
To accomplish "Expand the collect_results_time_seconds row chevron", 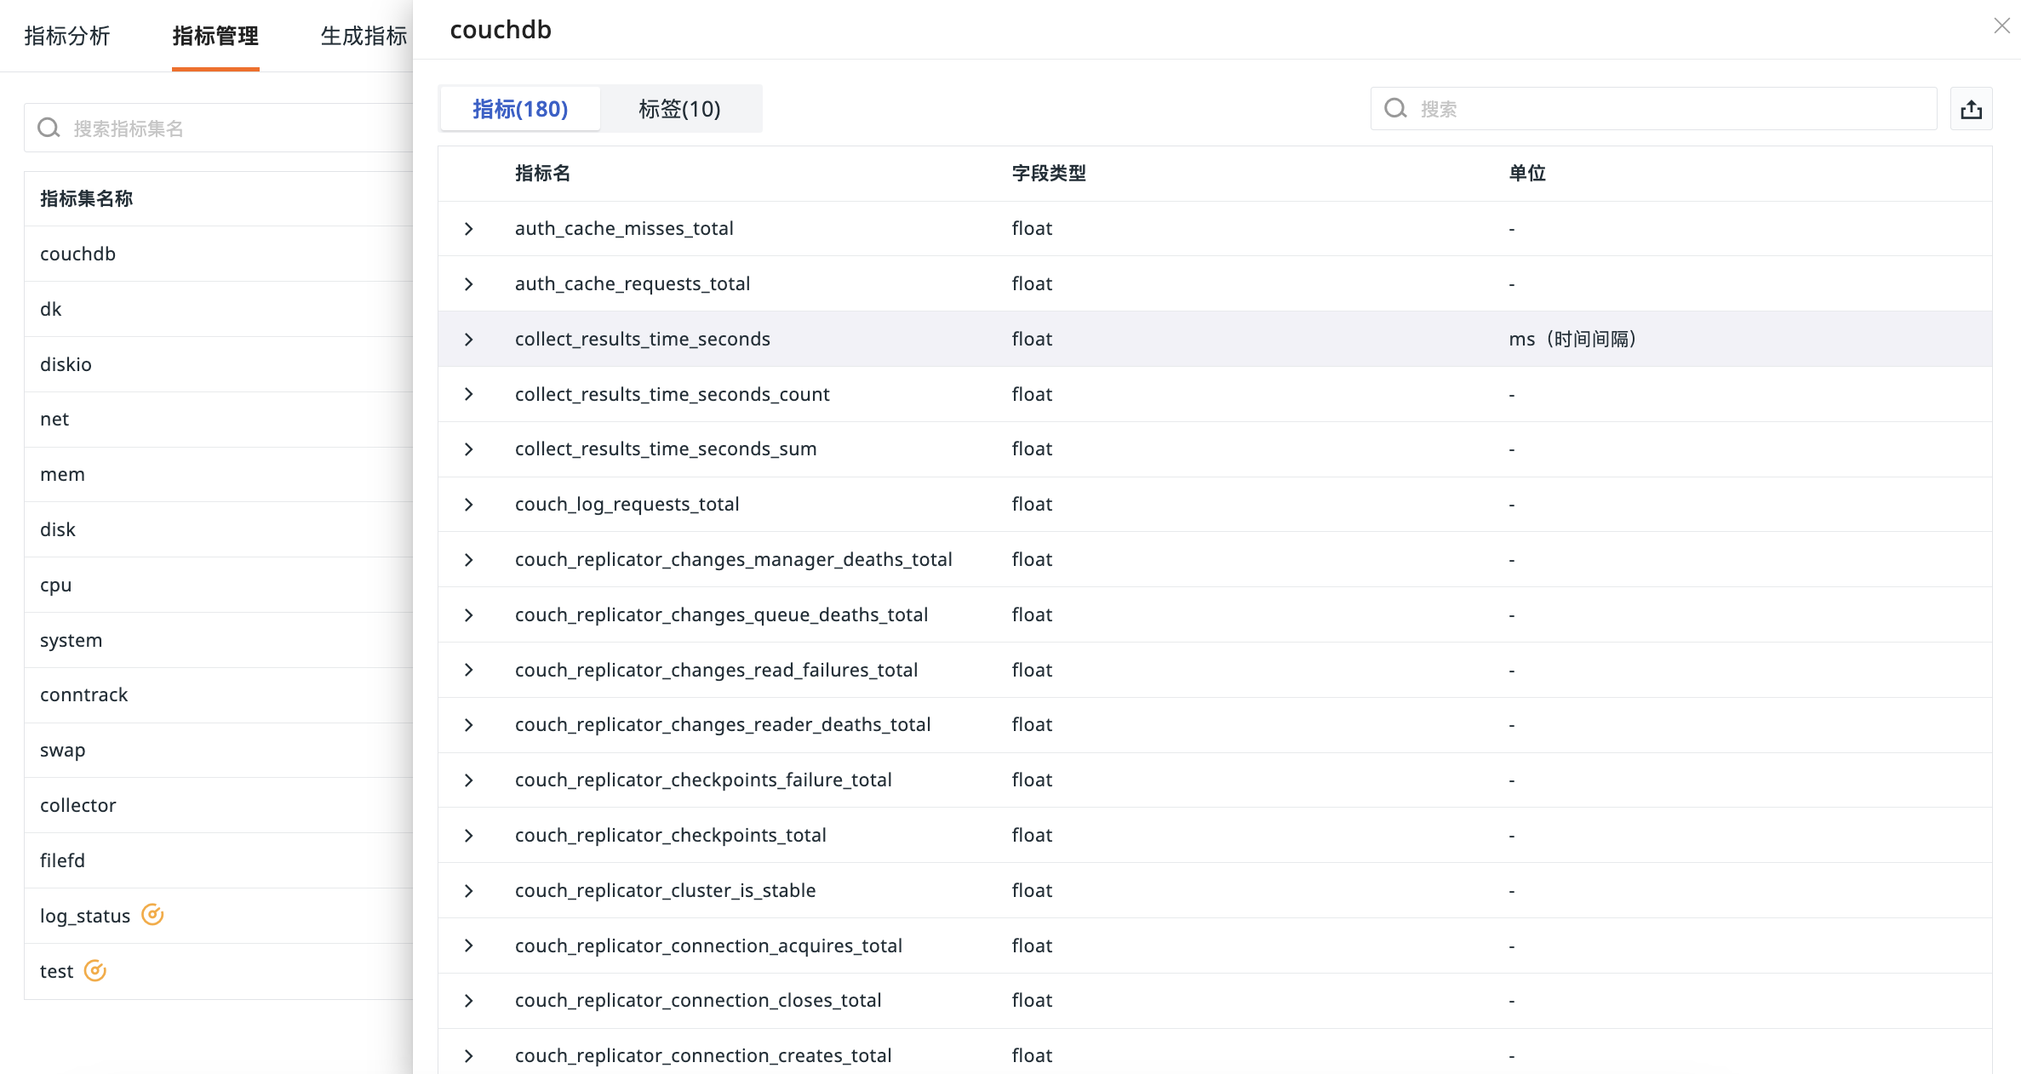I will coord(468,340).
